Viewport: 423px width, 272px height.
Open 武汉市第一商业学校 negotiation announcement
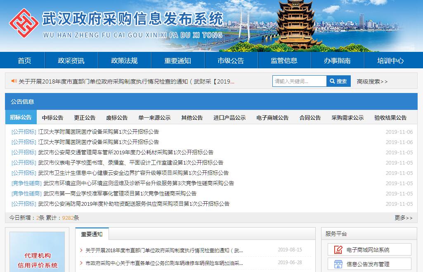[120, 194]
